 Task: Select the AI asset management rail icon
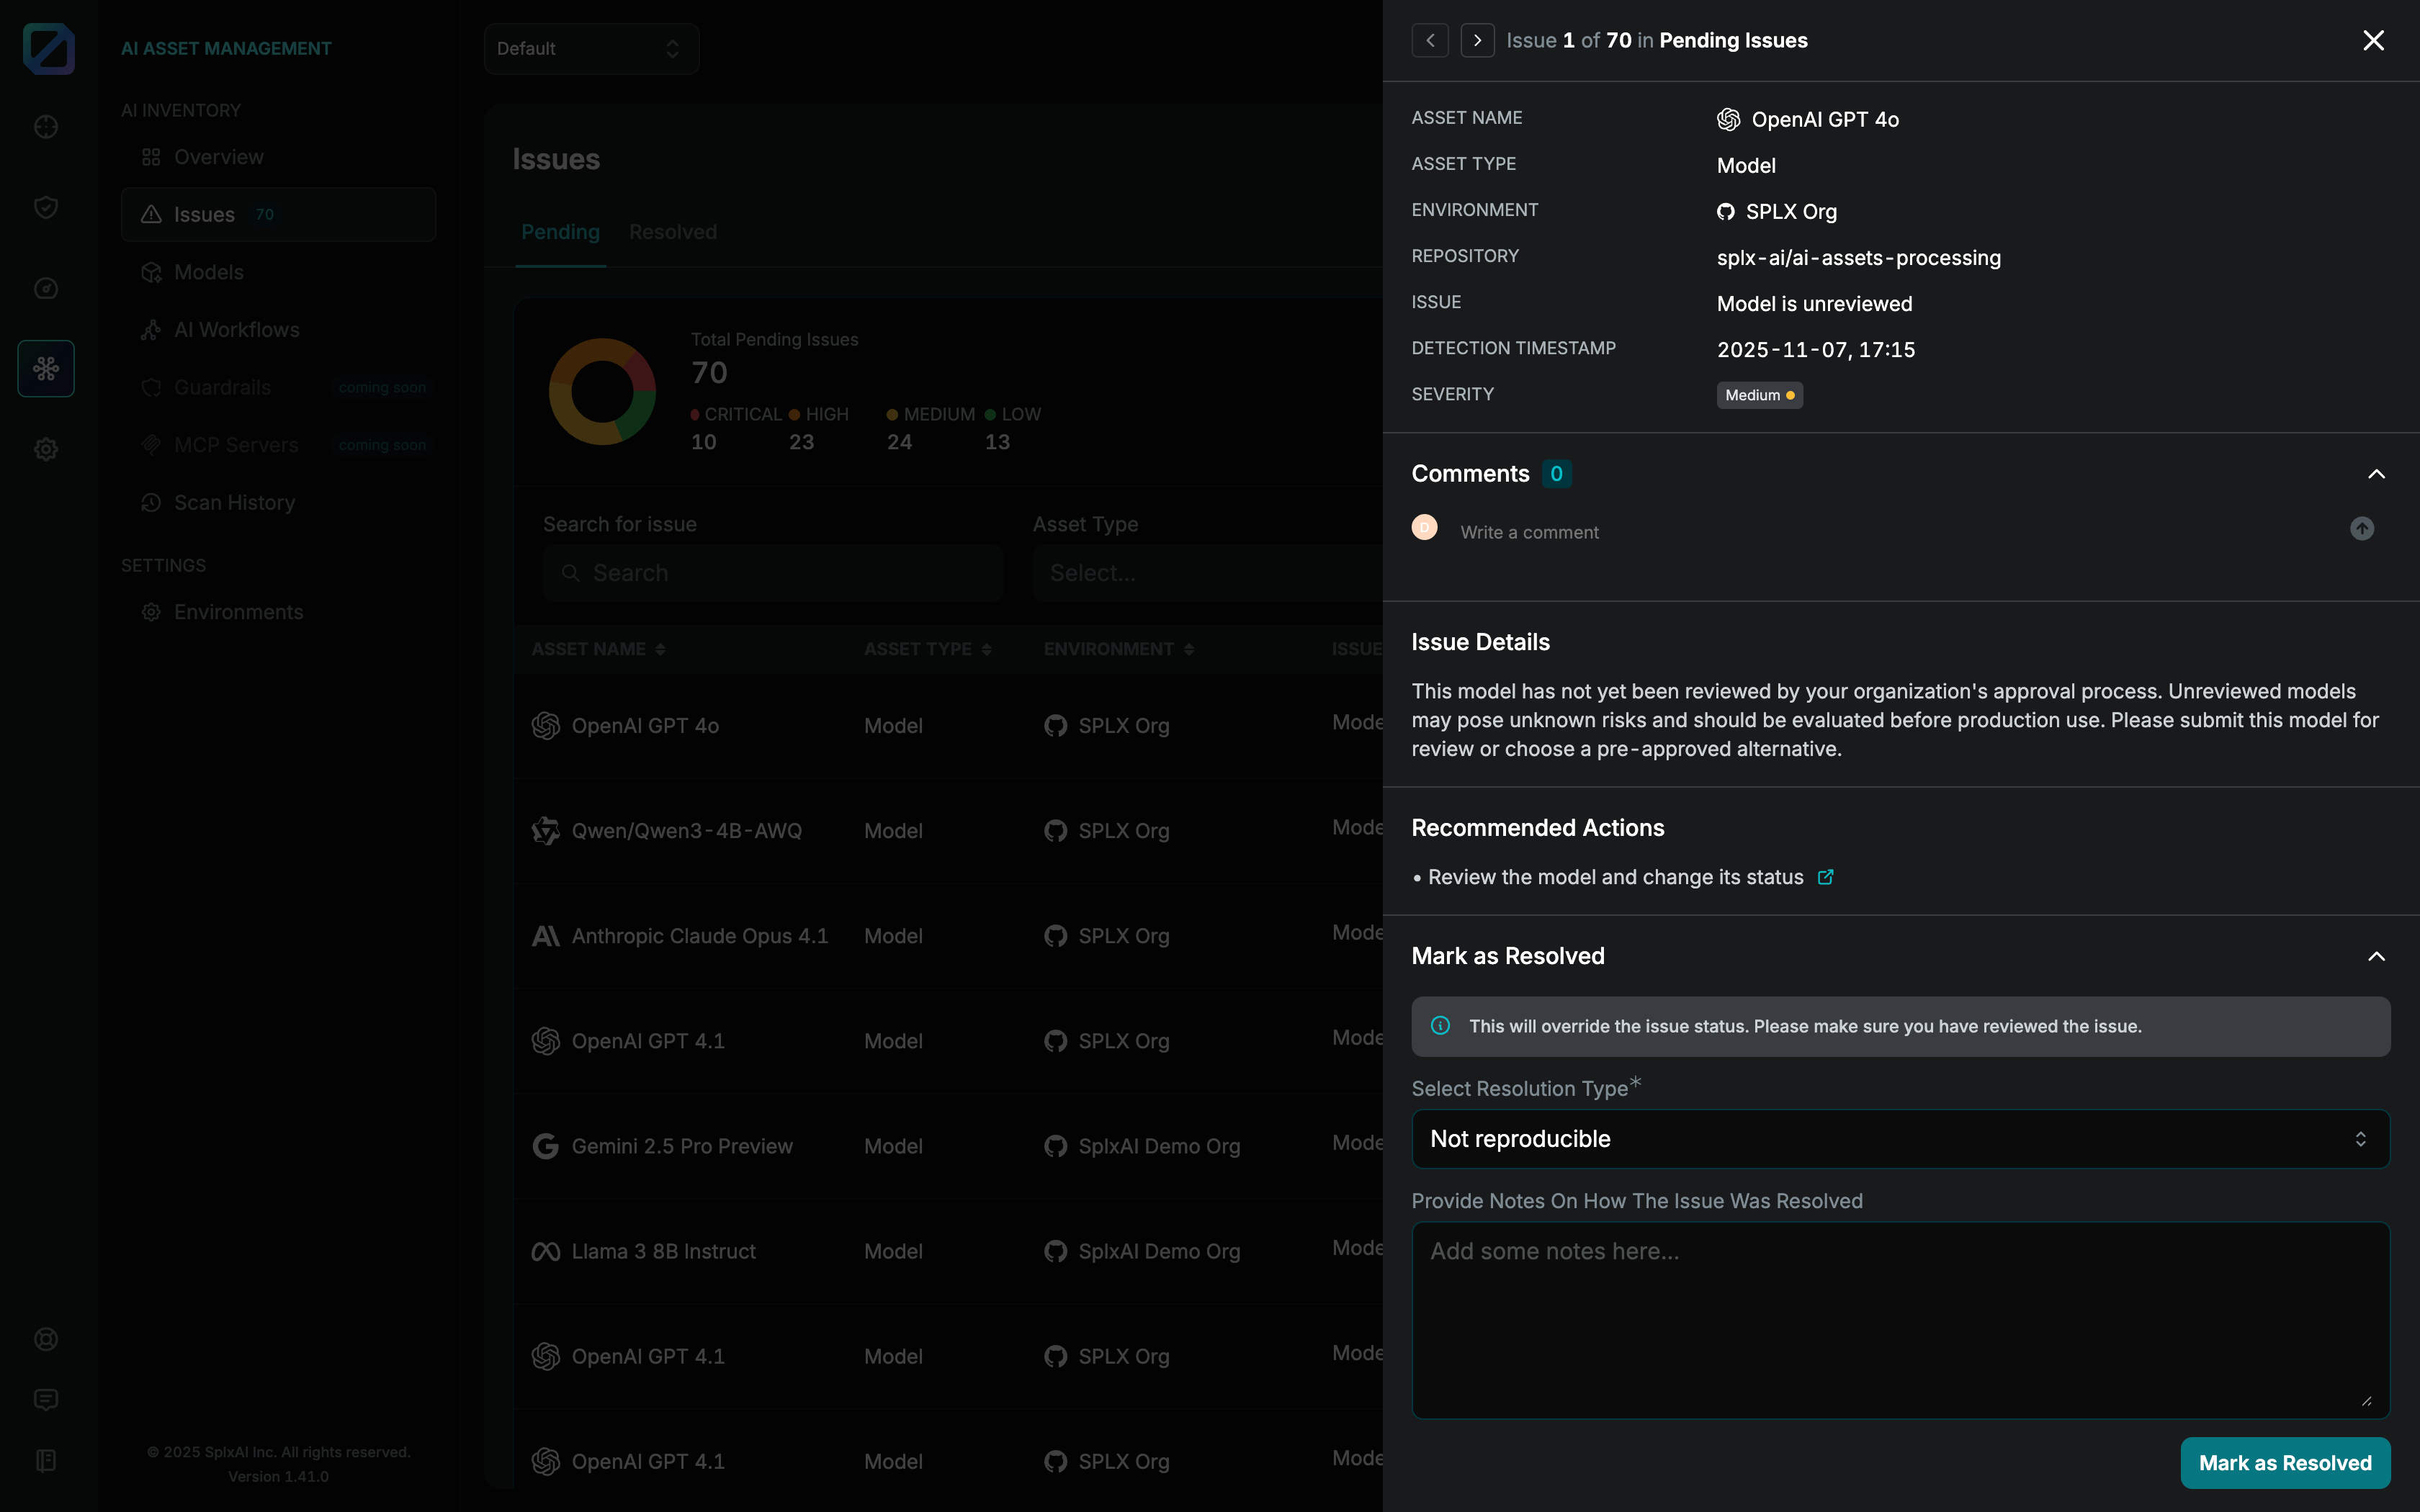pyautogui.click(x=46, y=369)
